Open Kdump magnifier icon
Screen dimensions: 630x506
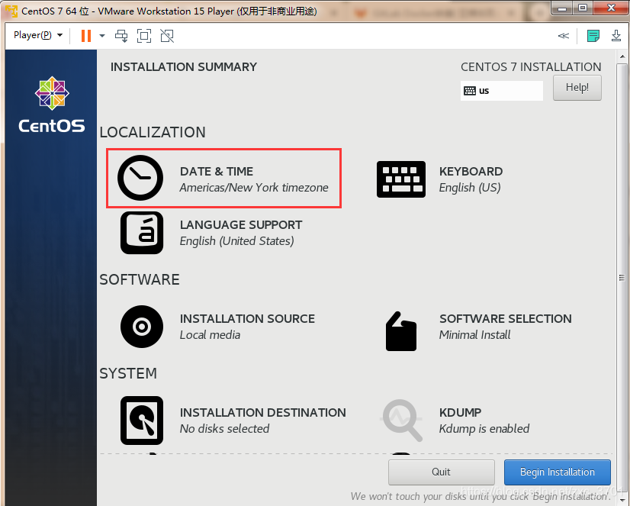(401, 421)
